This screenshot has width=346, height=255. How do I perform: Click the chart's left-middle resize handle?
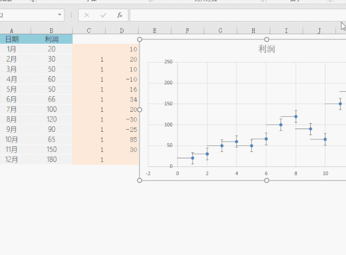(x=140, y=110)
